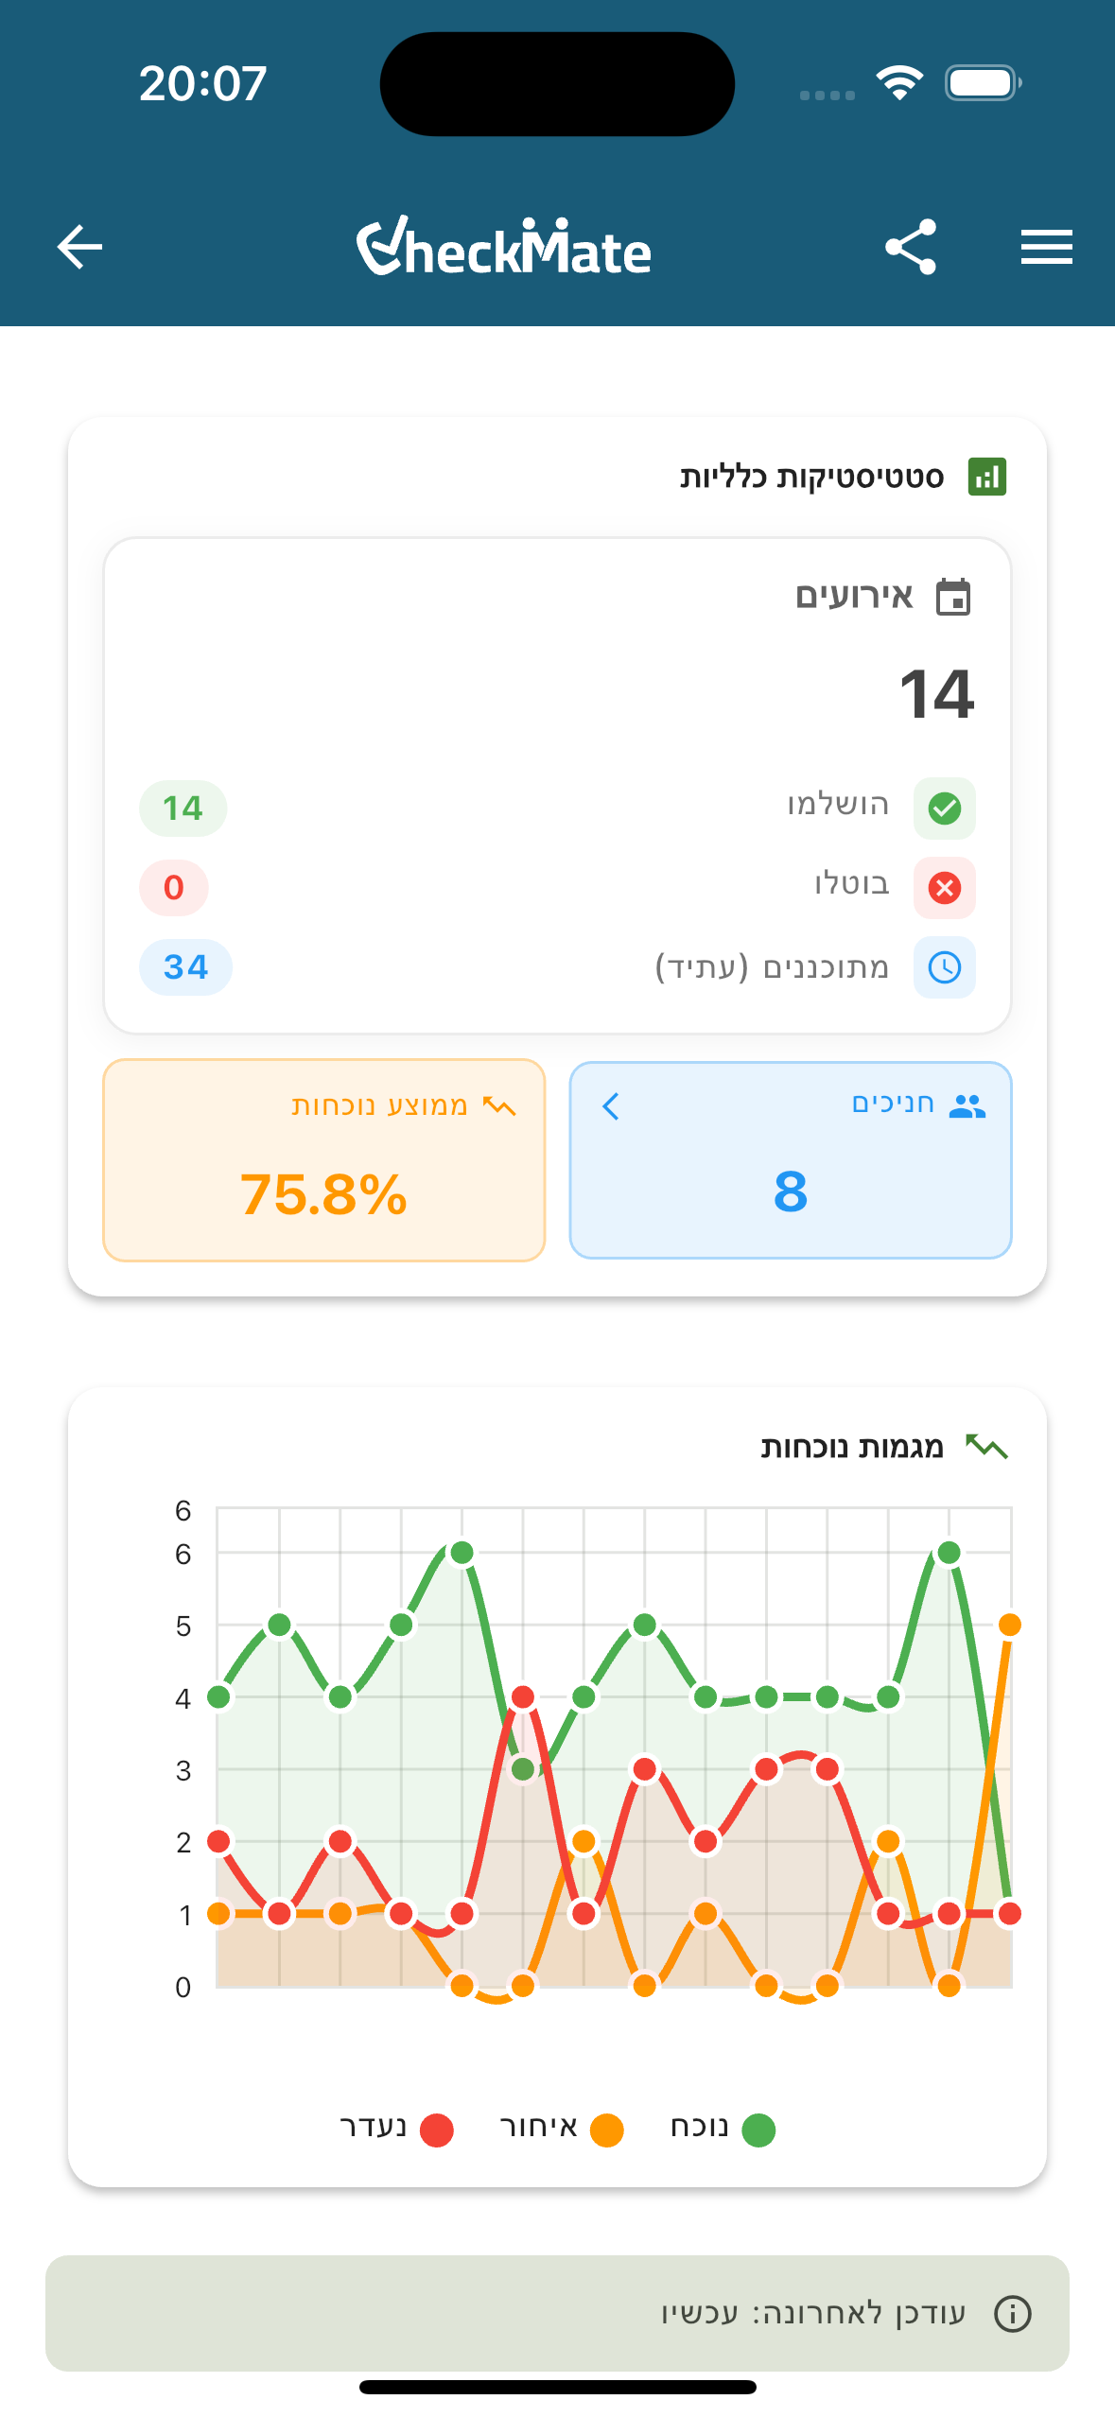Tap the completed events count badge 14
This screenshot has width=1115, height=2417.
[183, 809]
